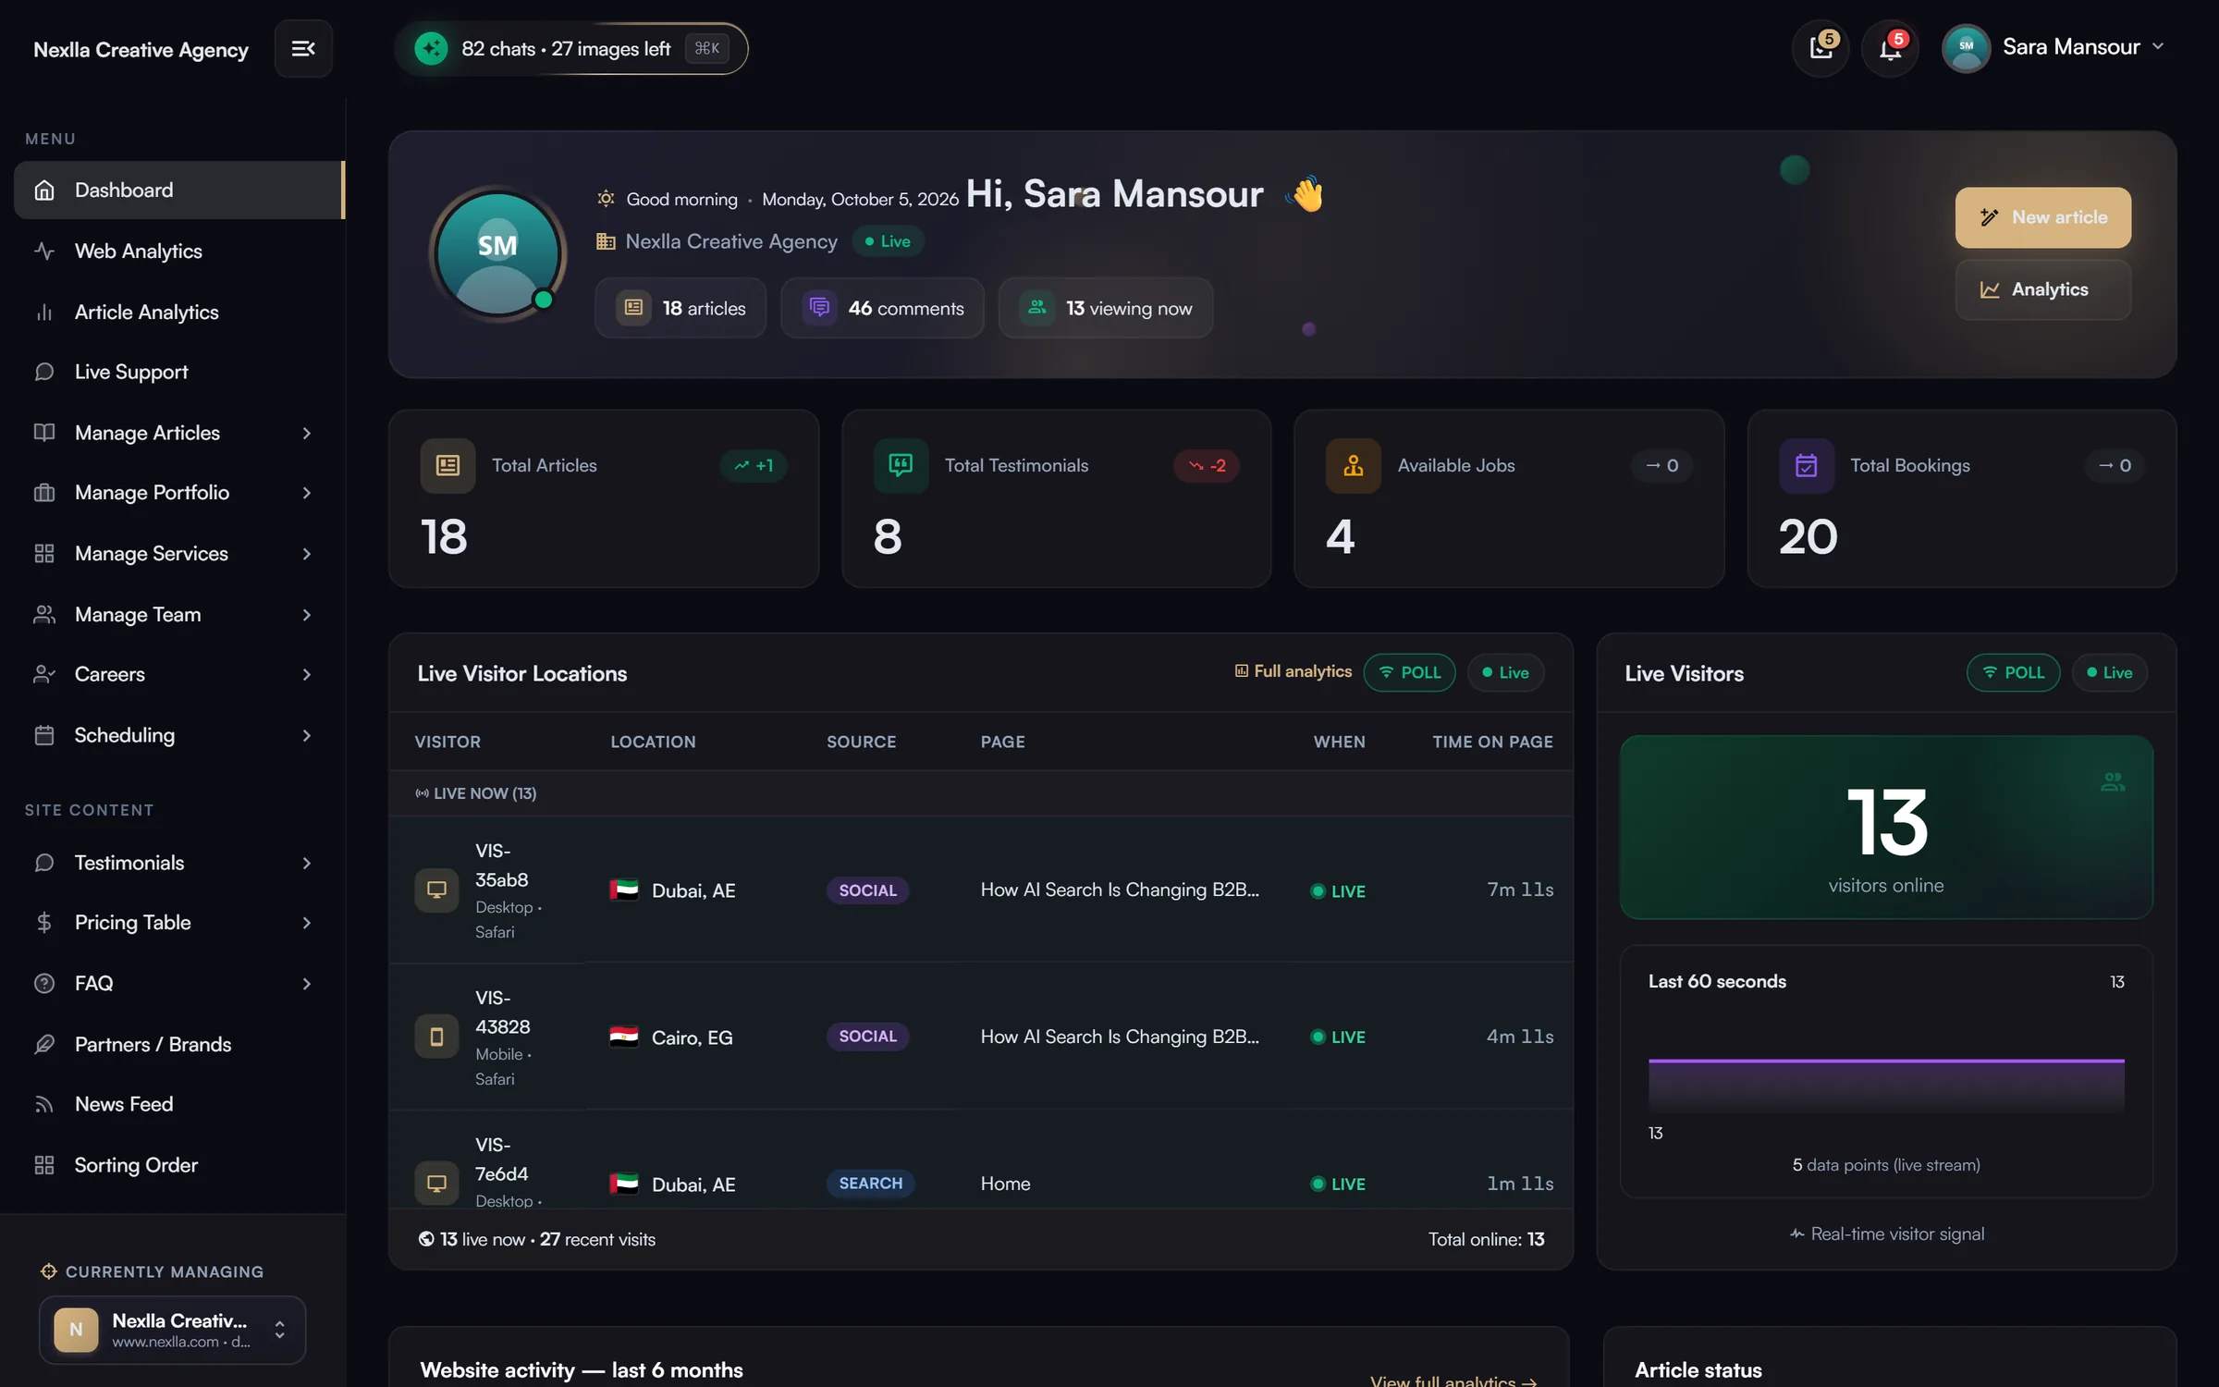
Task: Go to Dashboard in the sidebar
Action: tap(179, 190)
